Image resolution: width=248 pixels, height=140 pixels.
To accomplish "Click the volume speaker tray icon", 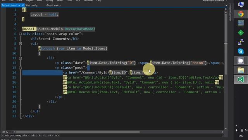I will tap(237, 130).
